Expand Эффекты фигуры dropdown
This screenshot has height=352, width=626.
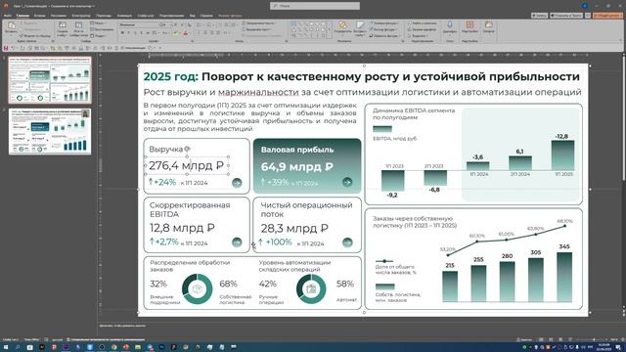tap(384, 36)
